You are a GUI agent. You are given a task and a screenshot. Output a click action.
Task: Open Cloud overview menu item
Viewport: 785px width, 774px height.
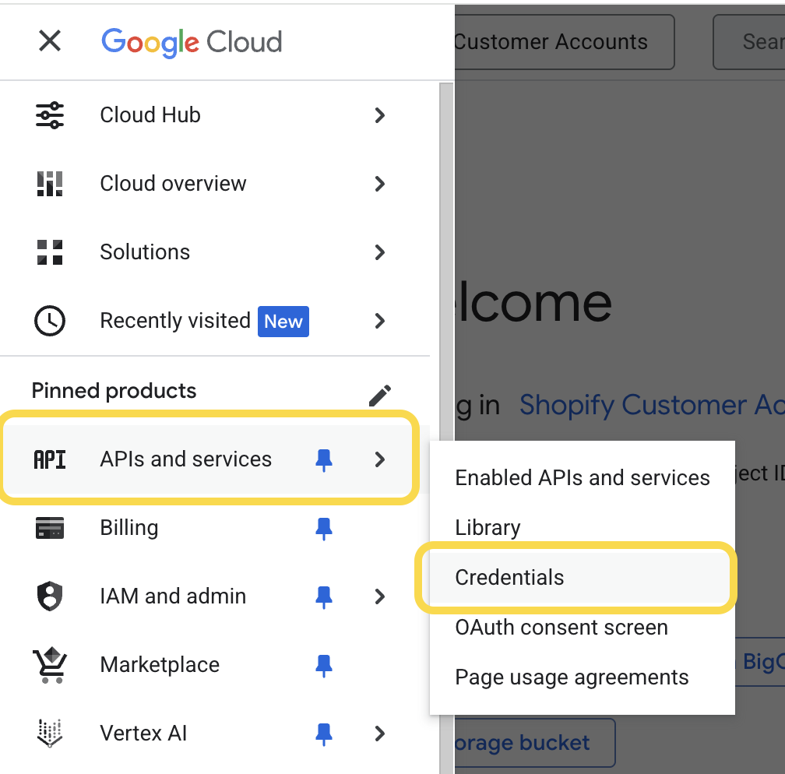coord(215,184)
